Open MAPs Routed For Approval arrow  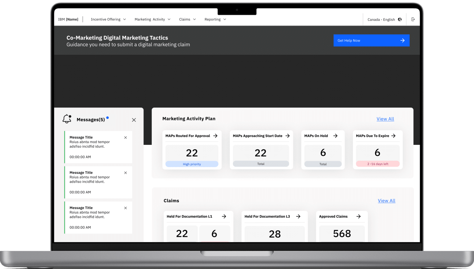[215, 136]
